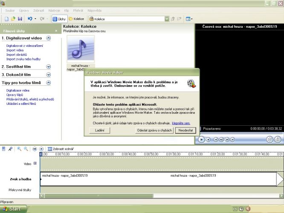This screenshot has width=284, height=213.
Task: Toggle the Kolekce collections pane button
Action: pyautogui.click(x=76, y=19)
